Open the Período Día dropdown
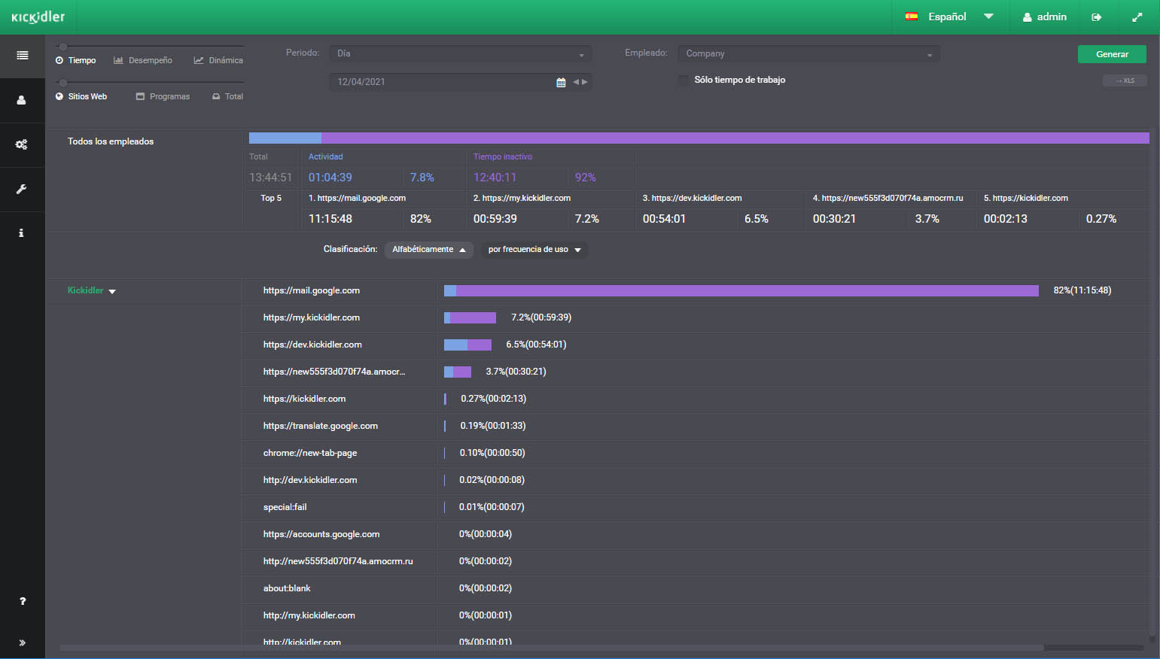 click(x=460, y=53)
